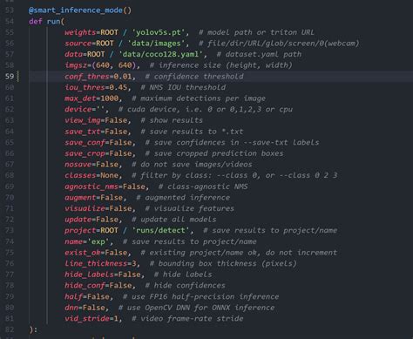This screenshot has width=413, height=339.
Task: Click line number 54 beside def run
Action: [x=10, y=21]
